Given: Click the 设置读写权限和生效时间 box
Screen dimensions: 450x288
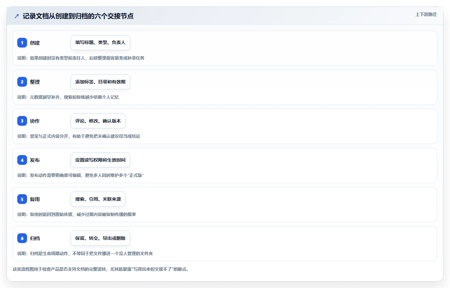Looking at the screenshot, I should [100, 160].
